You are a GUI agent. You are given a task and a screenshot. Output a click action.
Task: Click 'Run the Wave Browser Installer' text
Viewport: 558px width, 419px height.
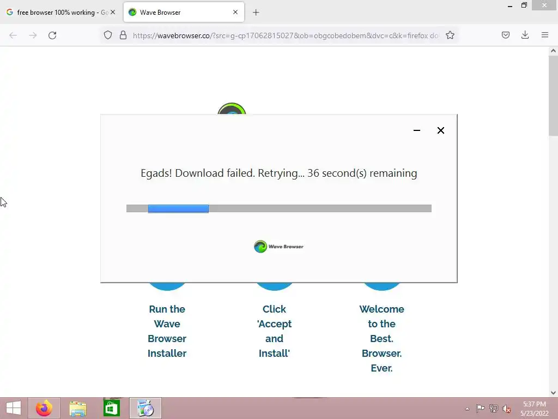(167, 331)
